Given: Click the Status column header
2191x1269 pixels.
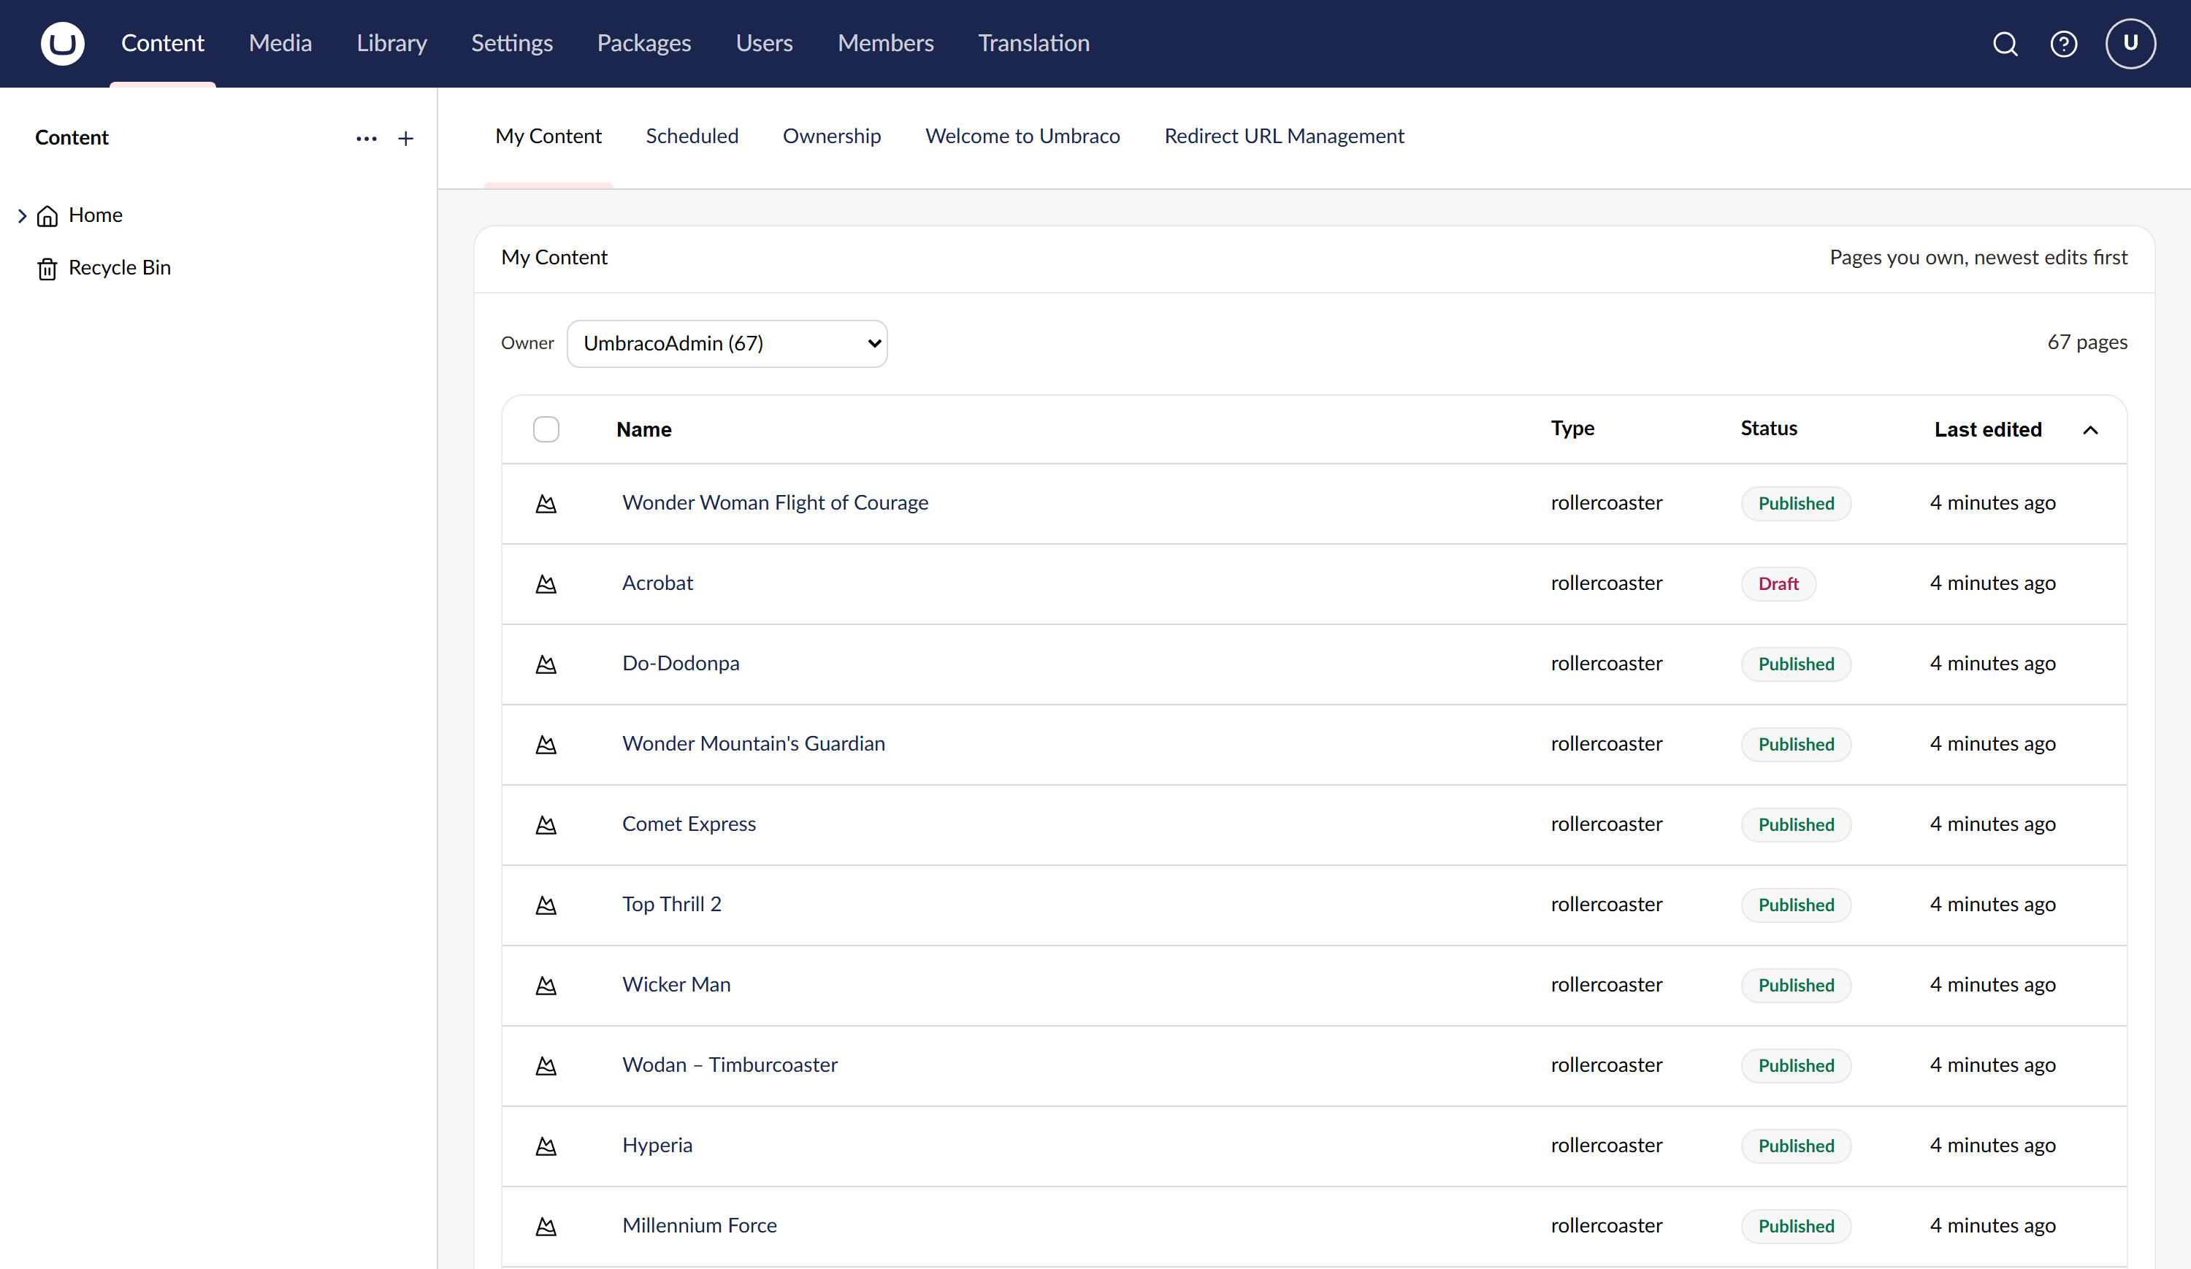Looking at the screenshot, I should coord(1768,429).
